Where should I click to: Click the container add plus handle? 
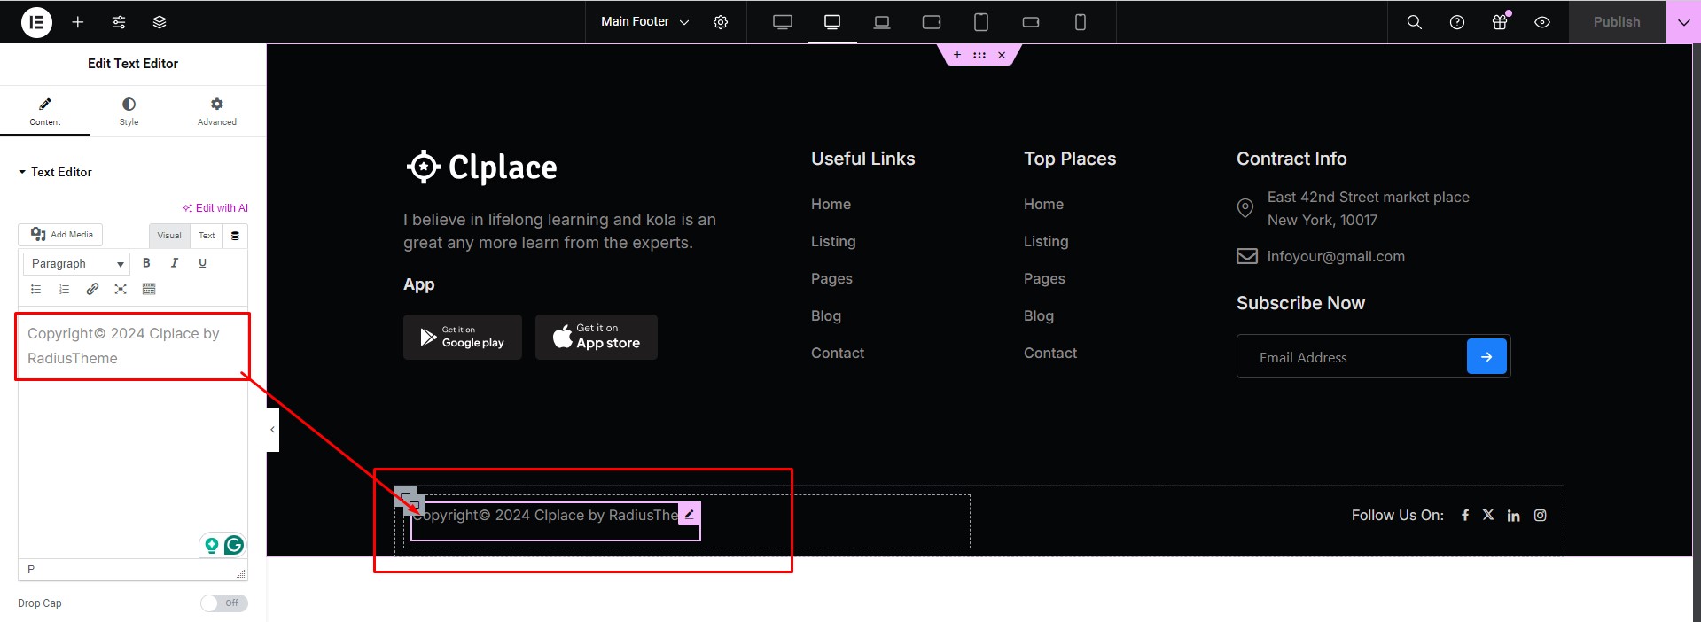pos(957,55)
